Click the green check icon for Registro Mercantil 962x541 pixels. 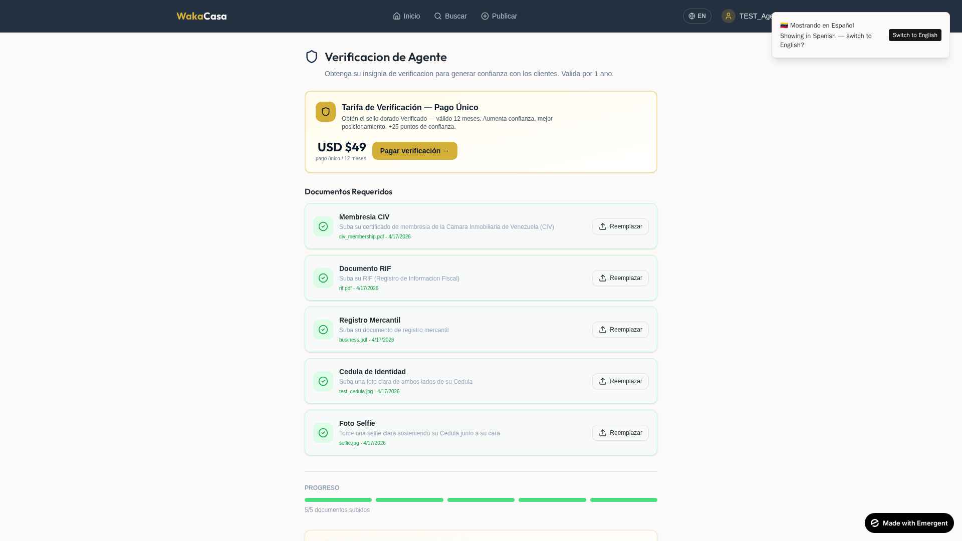click(323, 330)
